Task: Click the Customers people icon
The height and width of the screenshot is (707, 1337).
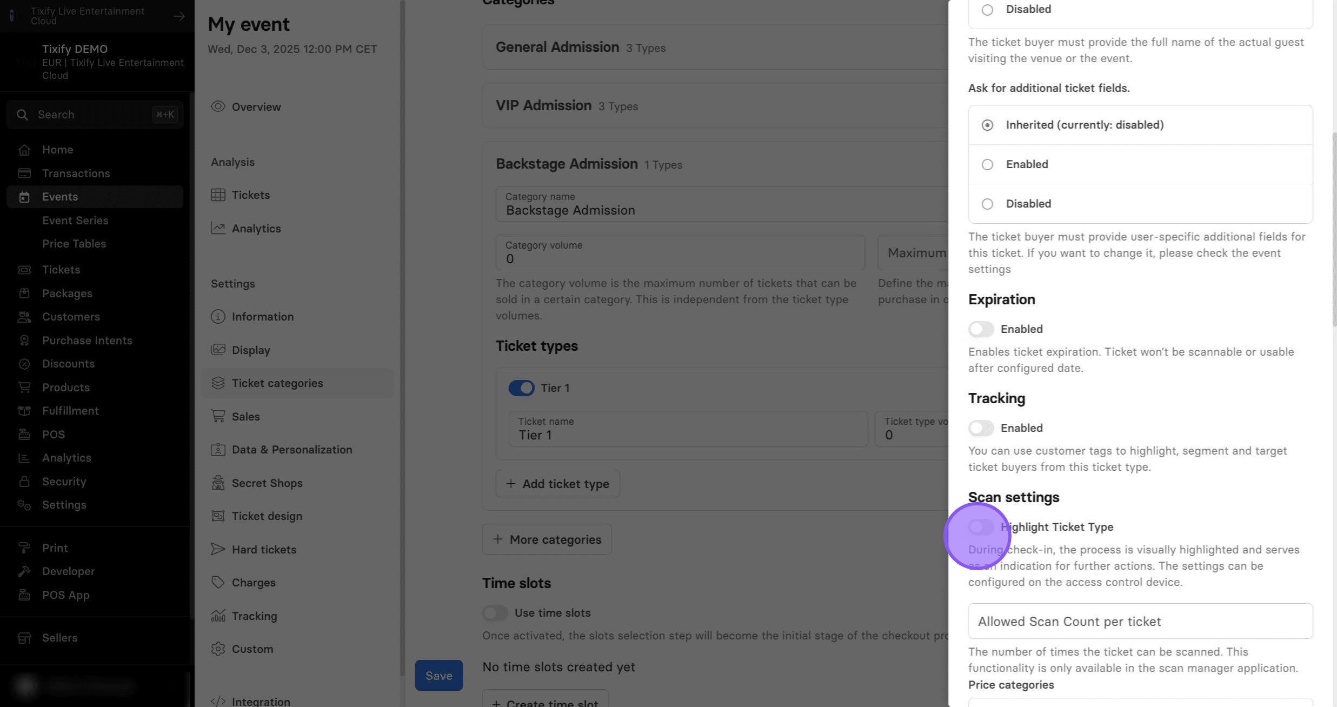Action: 24,317
